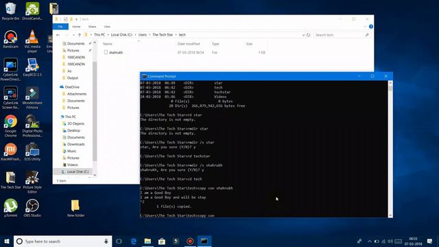439x247 pixels.
Task: Open the Explorer File menu
Action: [x=60, y=27]
